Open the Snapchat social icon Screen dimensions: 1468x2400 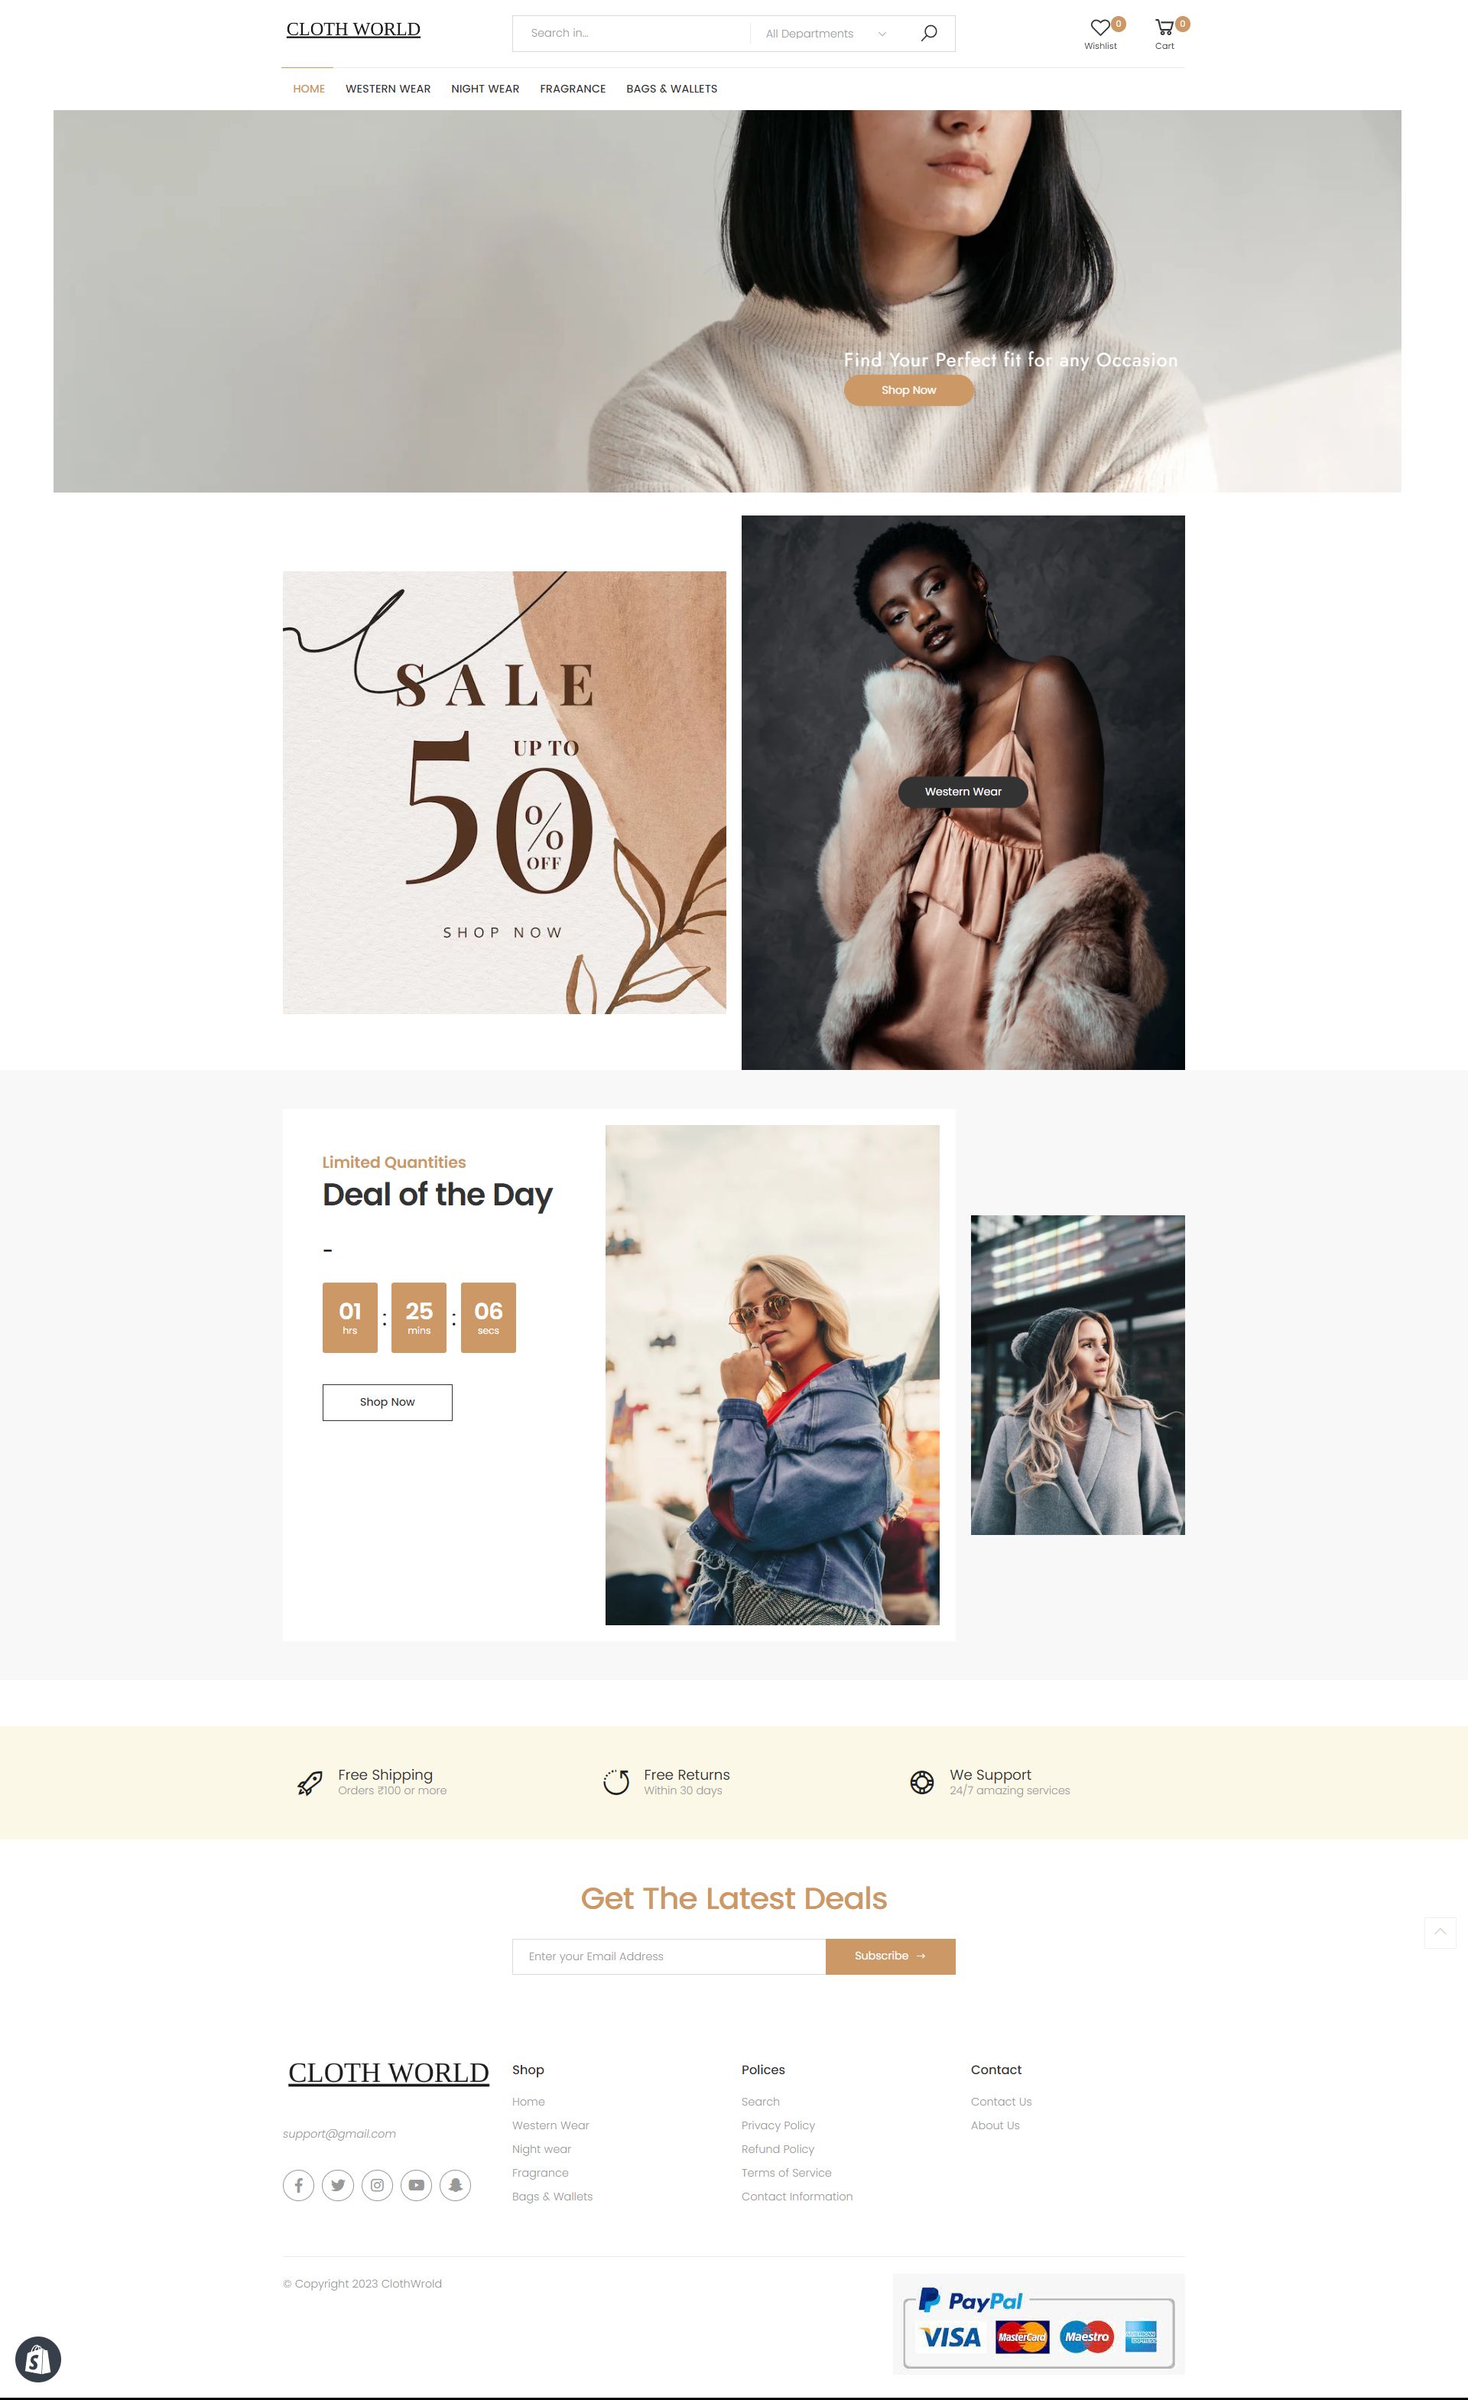pos(456,2185)
